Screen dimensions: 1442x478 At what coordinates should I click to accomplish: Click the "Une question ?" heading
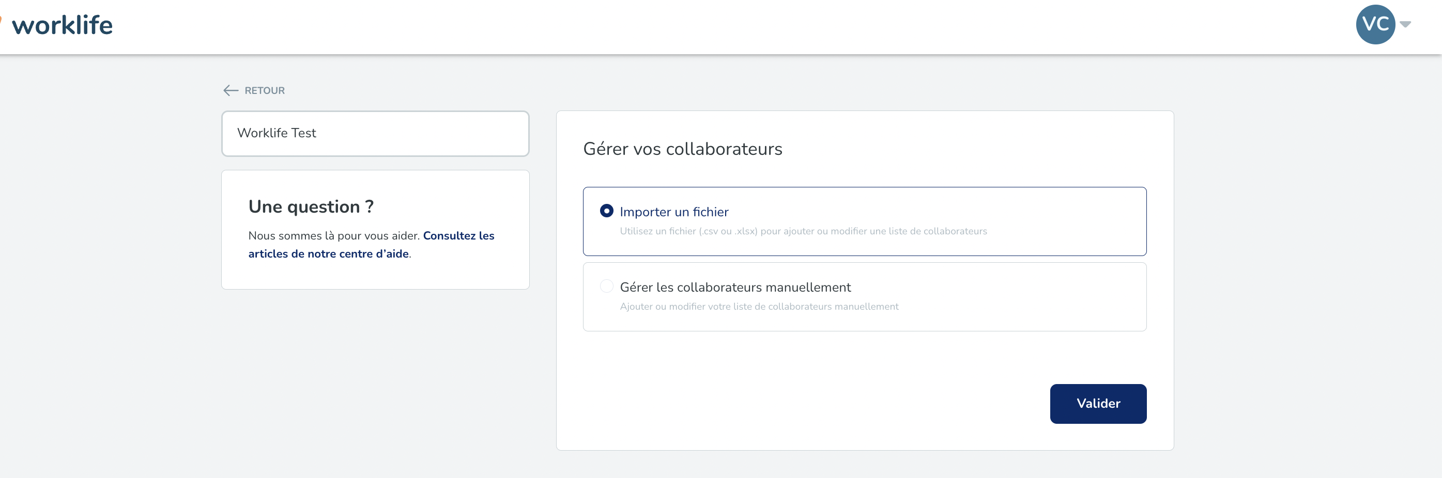(x=311, y=207)
